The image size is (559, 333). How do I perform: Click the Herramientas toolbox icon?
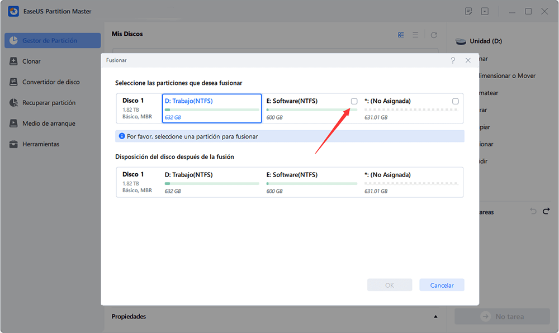pos(13,144)
